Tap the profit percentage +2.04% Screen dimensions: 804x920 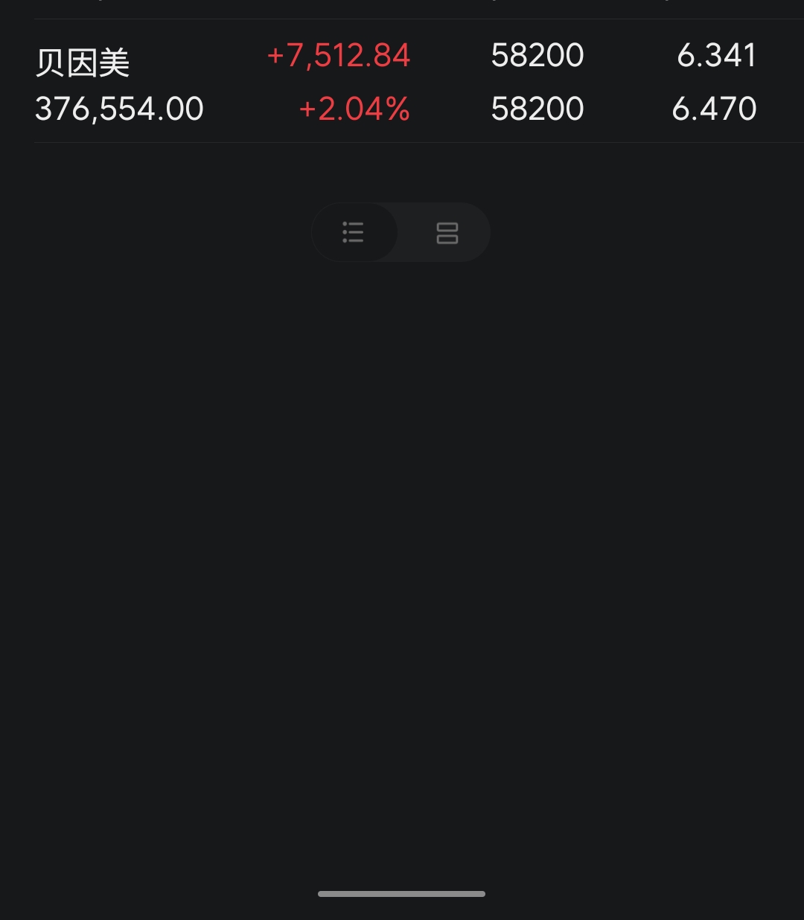(354, 109)
